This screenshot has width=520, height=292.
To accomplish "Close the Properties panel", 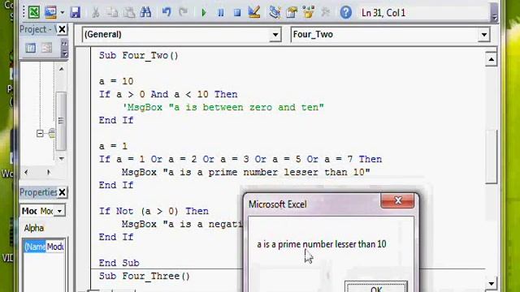I will tap(62, 192).
